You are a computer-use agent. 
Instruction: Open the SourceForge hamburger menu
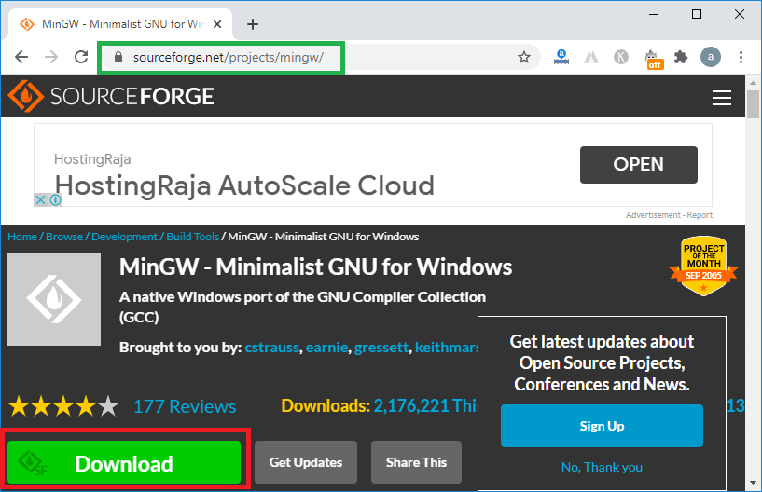point(722,98)
